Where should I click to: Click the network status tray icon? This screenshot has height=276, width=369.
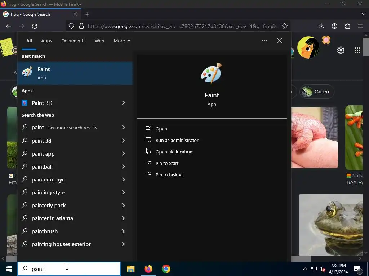click(314, 269)
